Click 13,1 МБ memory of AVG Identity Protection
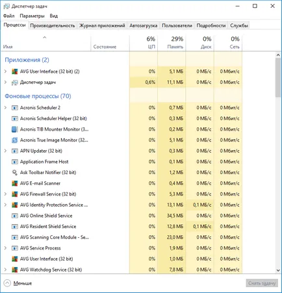 175,205
